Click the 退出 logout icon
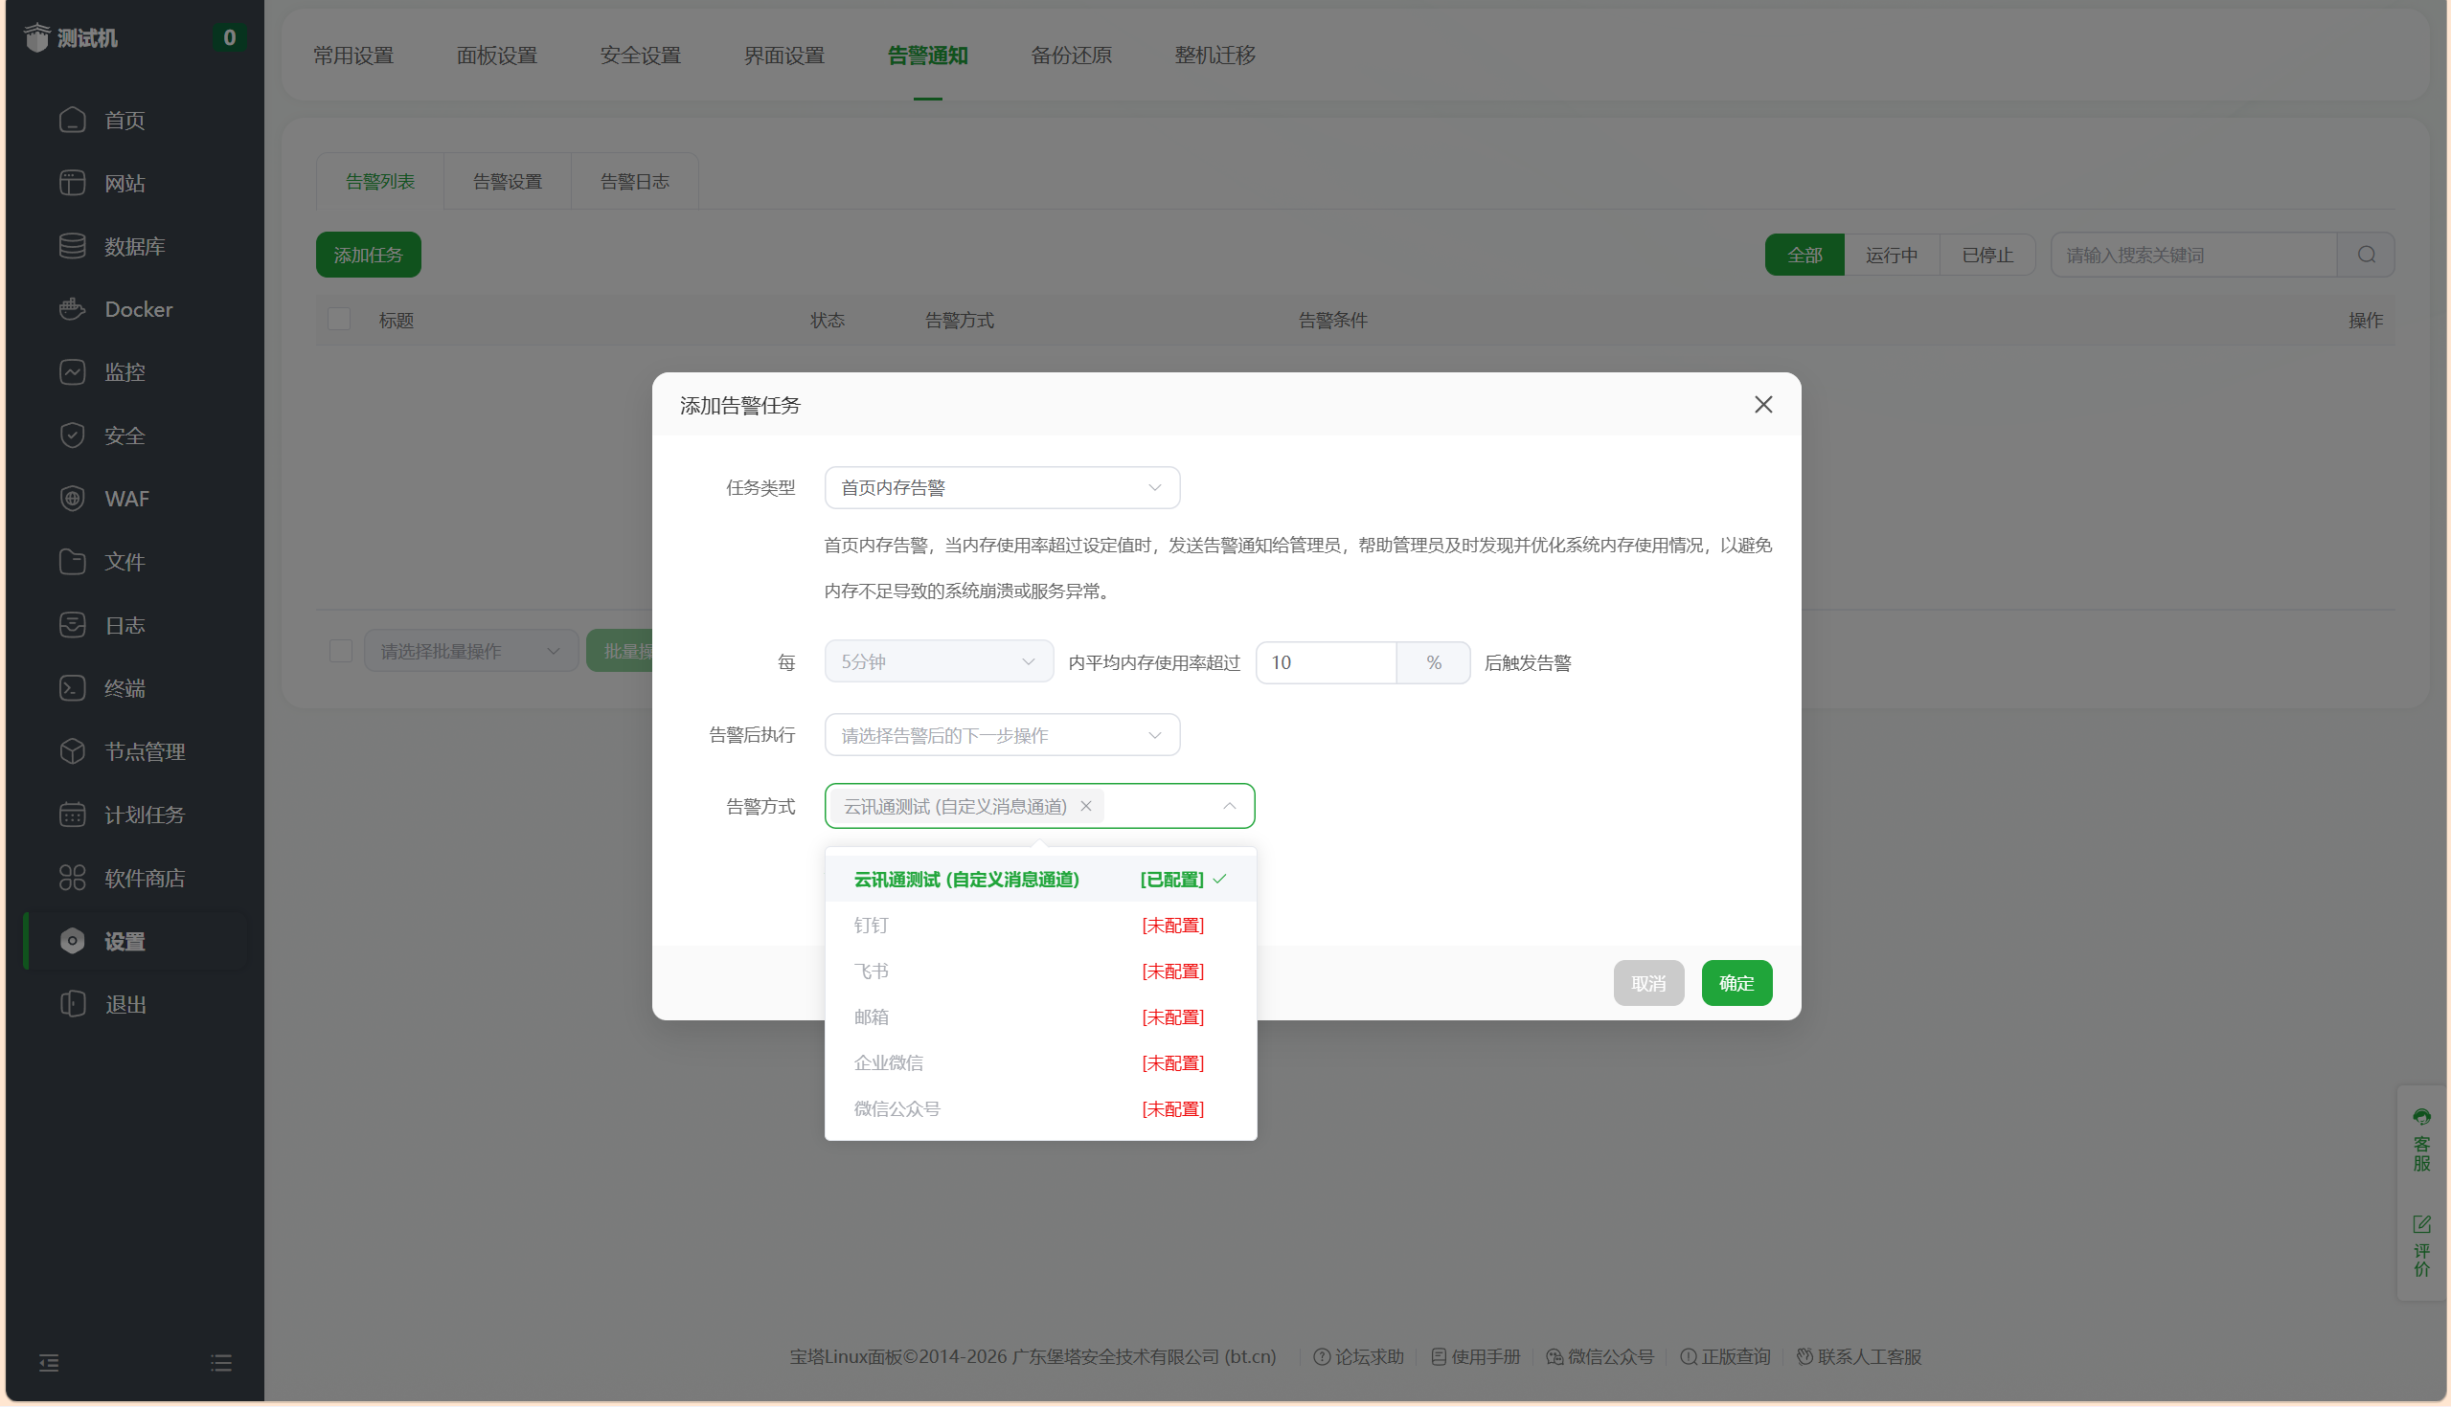Viewport: 2451px width, 1407px height. coord(73,1004)
